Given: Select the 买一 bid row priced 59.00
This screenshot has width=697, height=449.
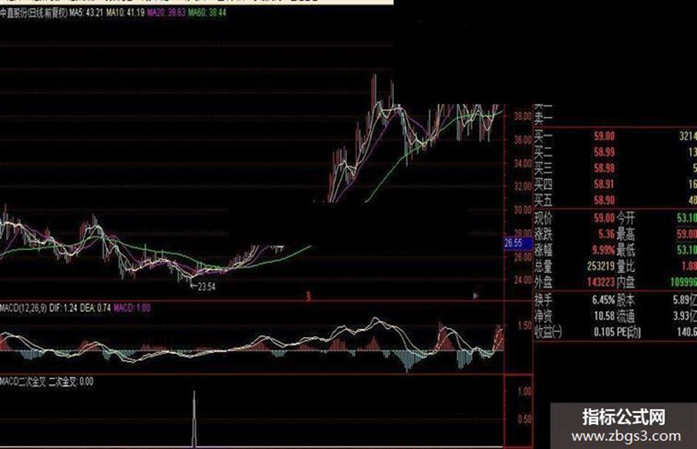Looking at the screenshot, I should pyautogui.click(x=615, y=136).
